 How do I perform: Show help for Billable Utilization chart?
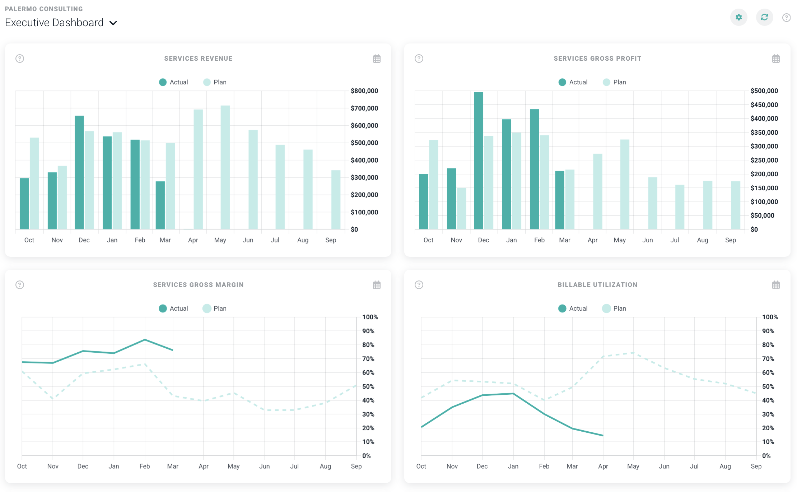point(419,285)
